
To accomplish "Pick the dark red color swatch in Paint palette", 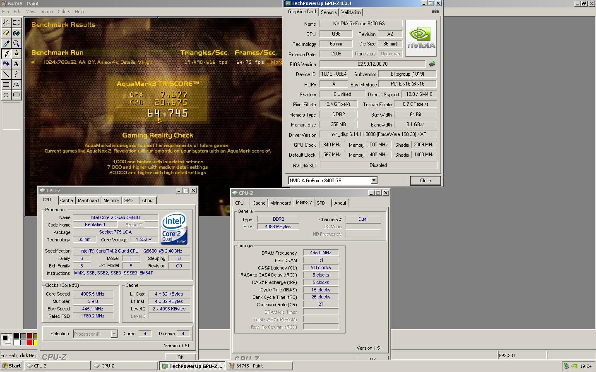I will click(x=29, y=336).
